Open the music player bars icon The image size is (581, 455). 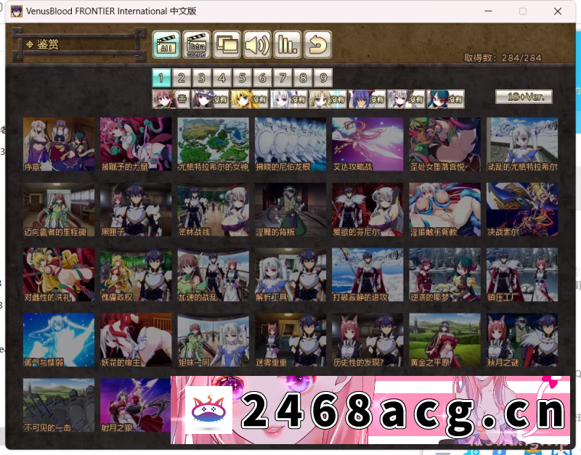tap(287, 44)
